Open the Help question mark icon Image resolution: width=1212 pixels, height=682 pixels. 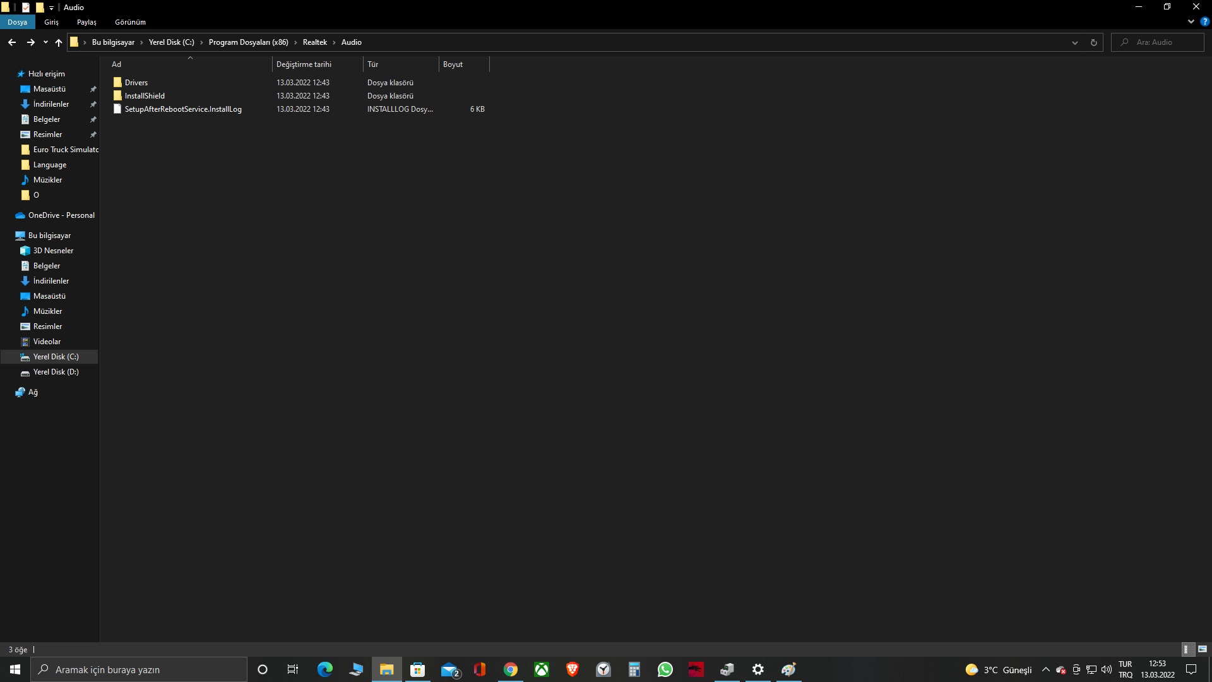coord(1204,21)
